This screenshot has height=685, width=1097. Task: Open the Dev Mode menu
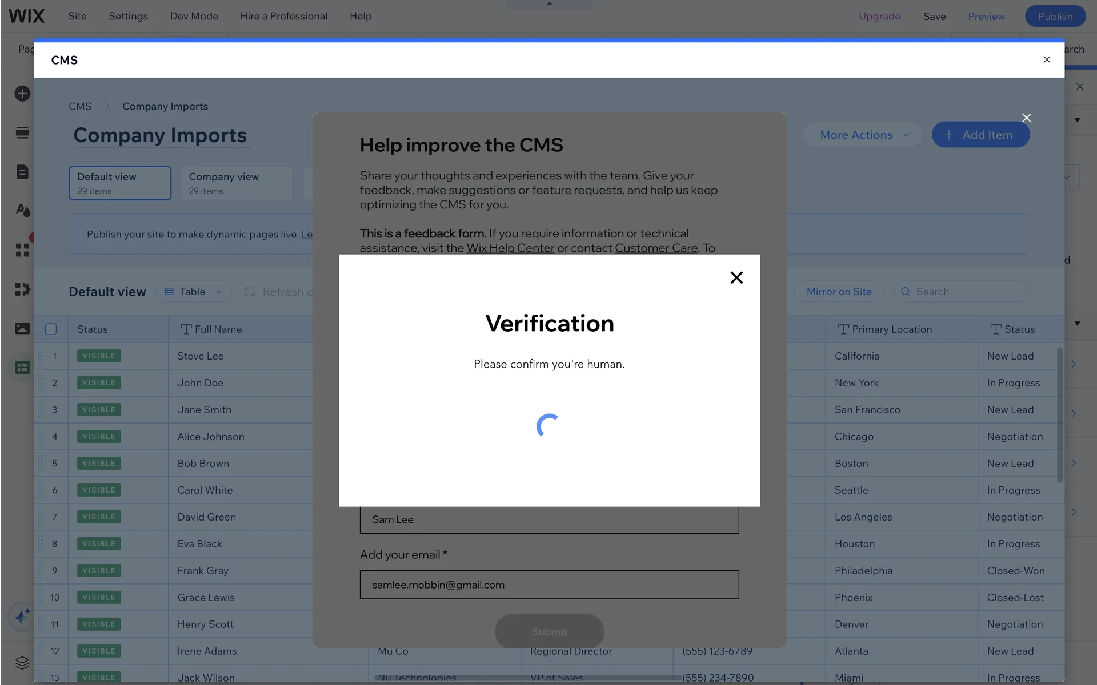tap(194, 16)
